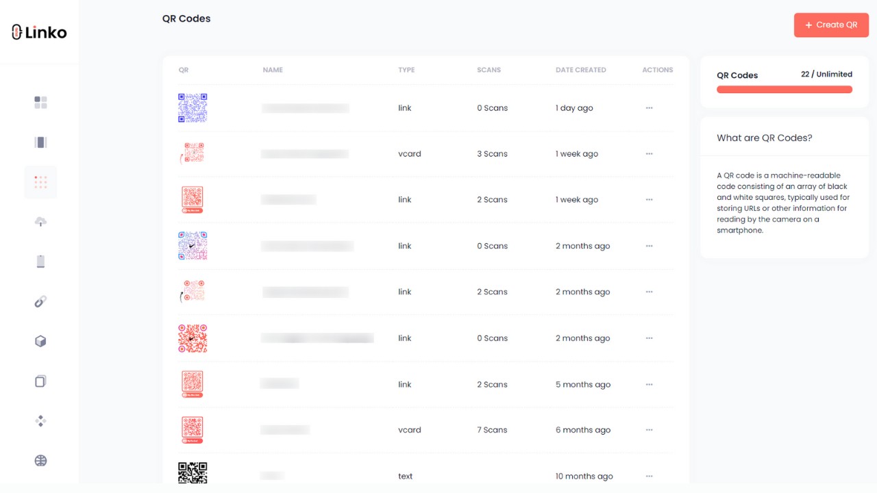877x493 pixels.
Task: Click the blurred name in the 7 Scans row
Action: (285, 430)
